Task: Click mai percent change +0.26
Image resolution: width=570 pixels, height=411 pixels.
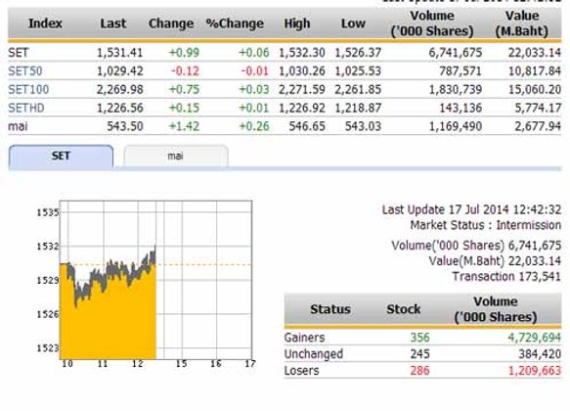Action: pos(254,126)
